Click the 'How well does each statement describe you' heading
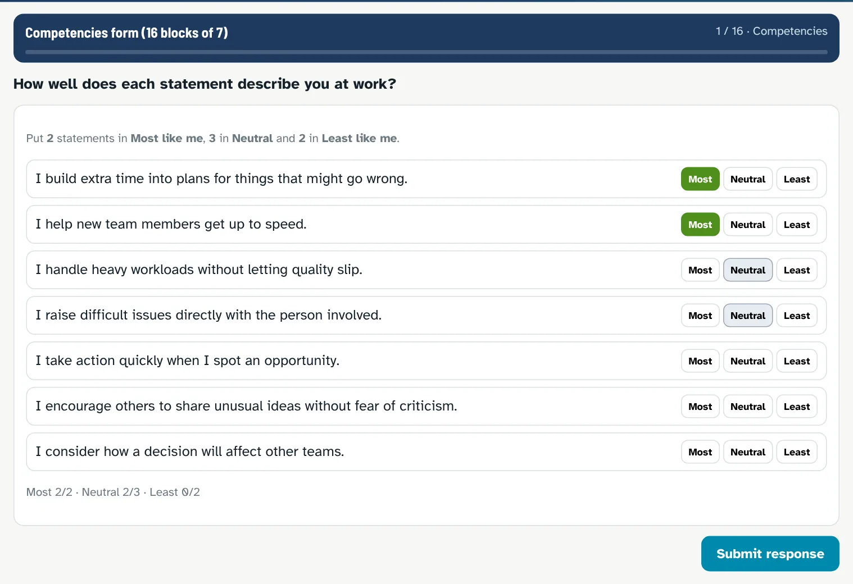The image size is (853, 584). pos(205,84)
